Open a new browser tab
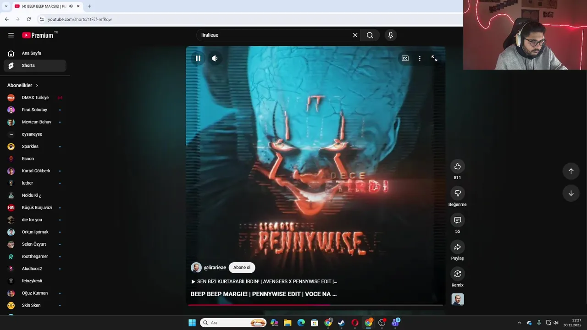The height and width of the screenshot is (330, 587). 89,6
